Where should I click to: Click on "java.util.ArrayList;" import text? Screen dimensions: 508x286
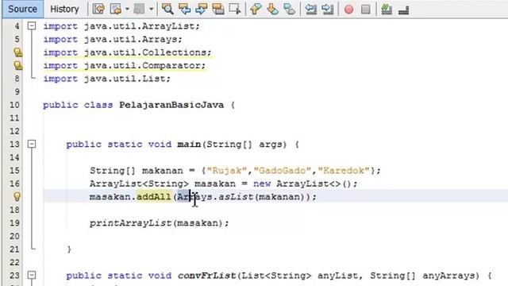pyautogui.click(x=142, y=26)
